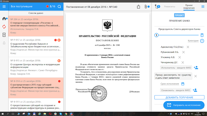Viewport: 207px width, 116px height.
Task: Click the orange K badge on Р-917
Action: (x=59, y=40)
